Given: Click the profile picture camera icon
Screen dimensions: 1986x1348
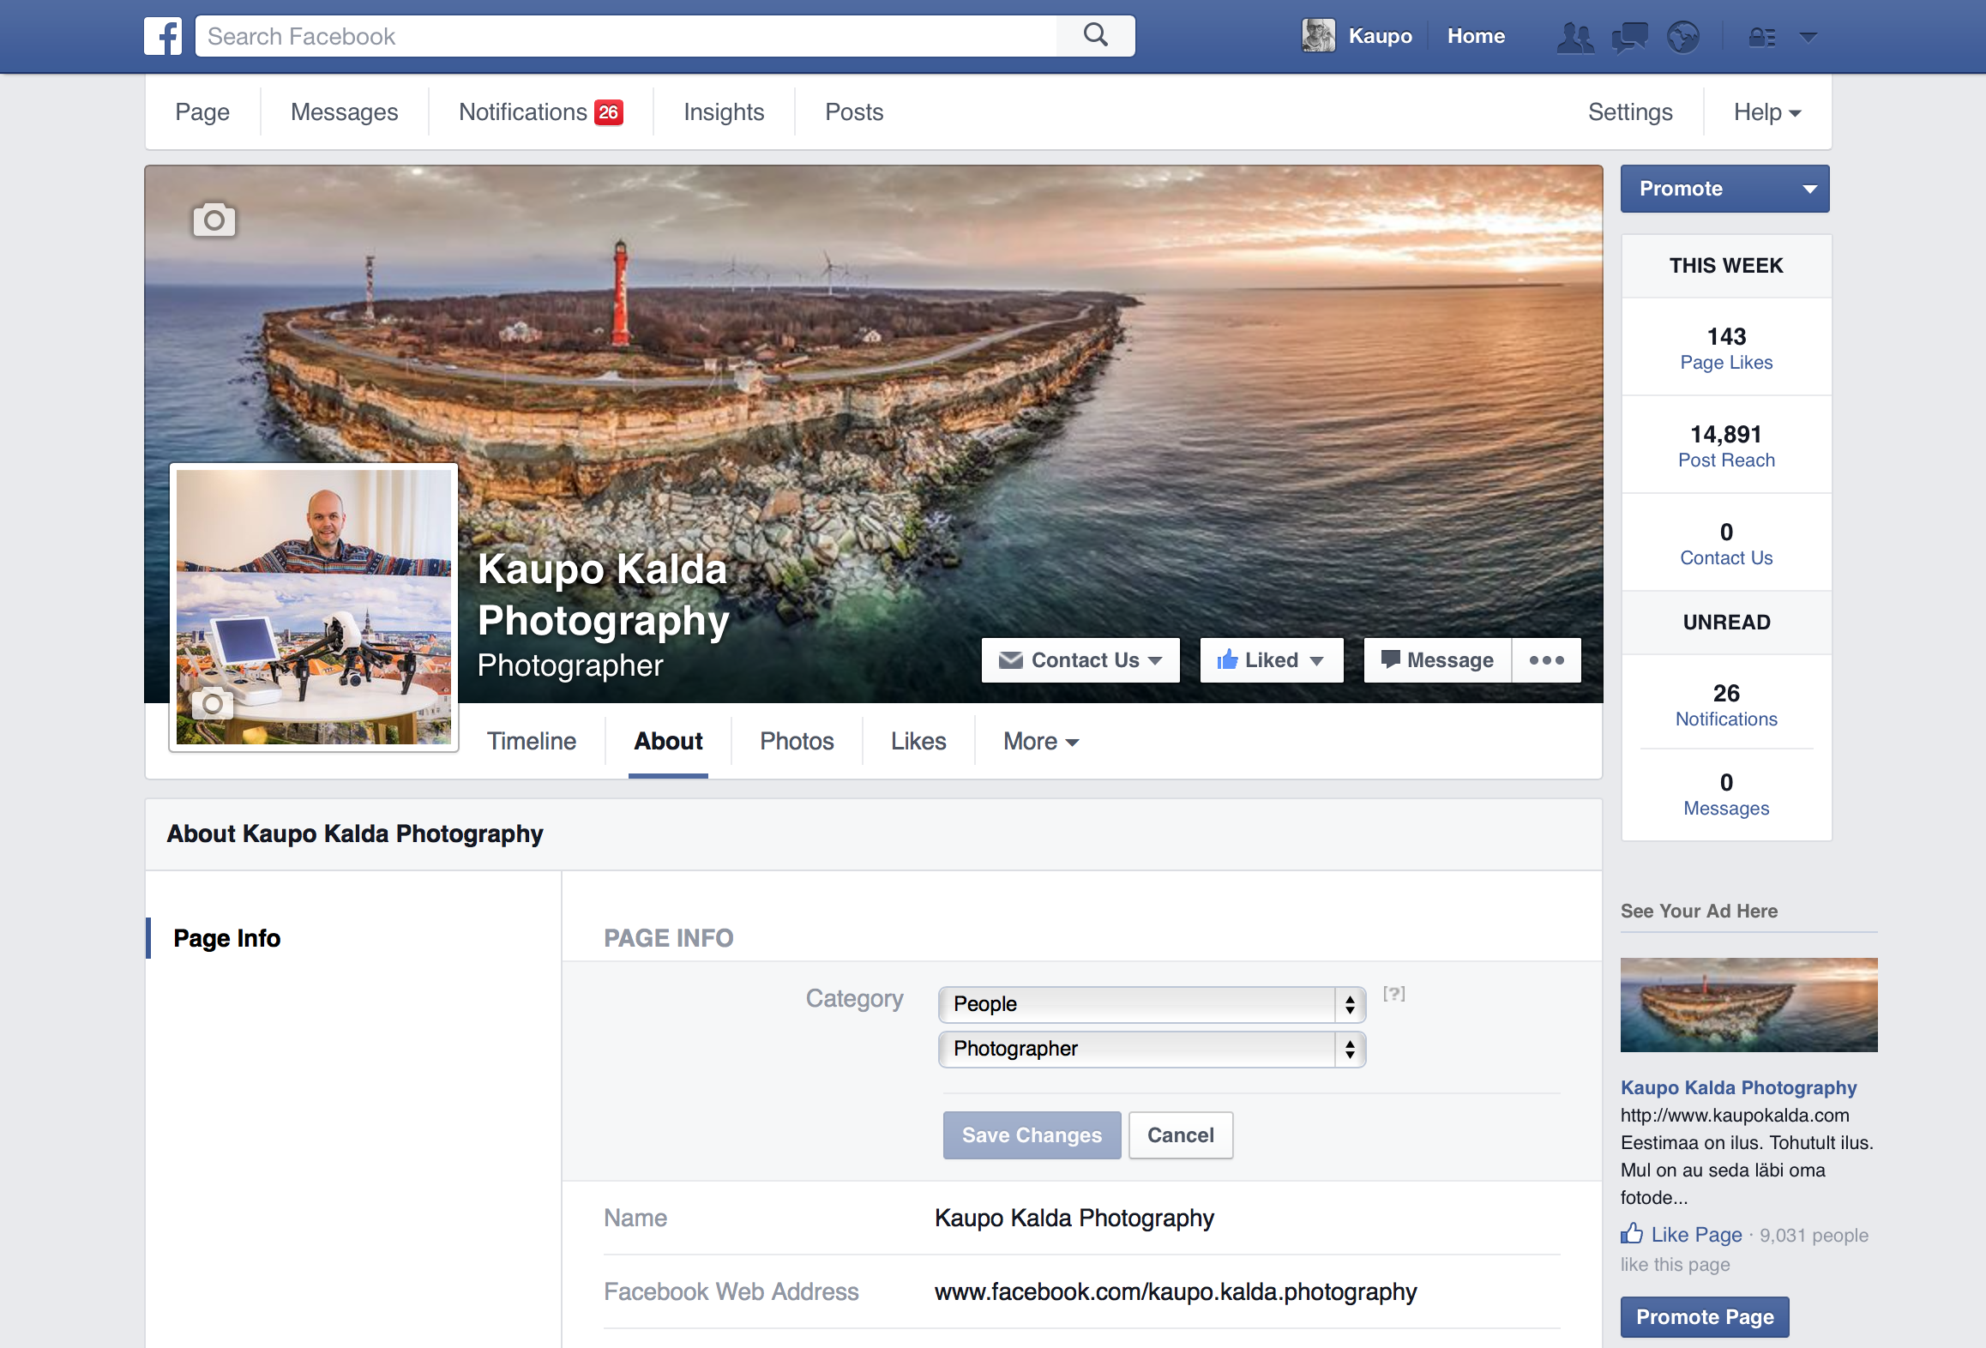Looking at the screenshot, I should tap(212, 704).
